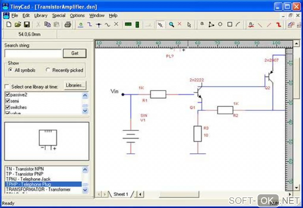Open the Libraries... button
The height and width of the screenshot is (208, 303).
pyautogui.click(x=75, y=85)
